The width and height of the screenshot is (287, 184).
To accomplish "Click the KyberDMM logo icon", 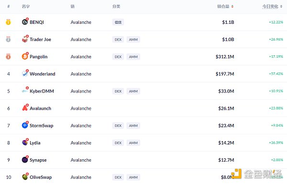I will point(25,91).
